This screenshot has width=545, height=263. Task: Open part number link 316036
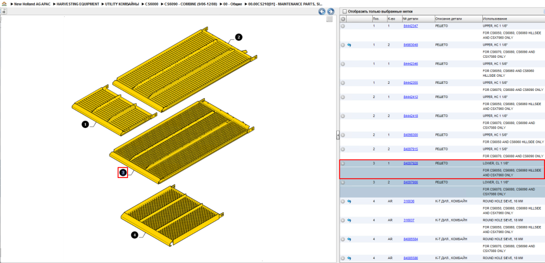408,201
